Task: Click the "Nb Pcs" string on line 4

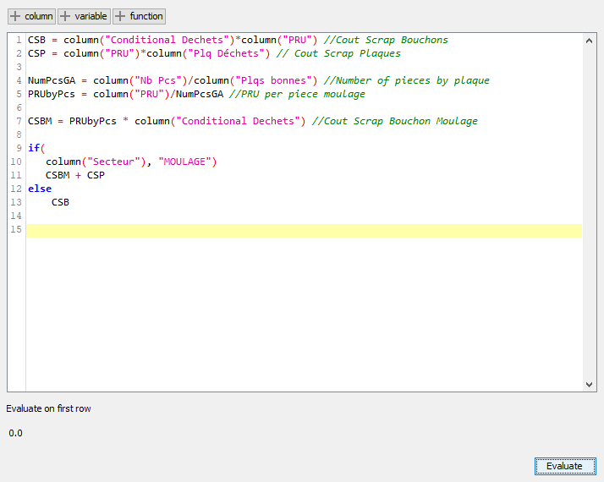Action: (x=158, y=80)
